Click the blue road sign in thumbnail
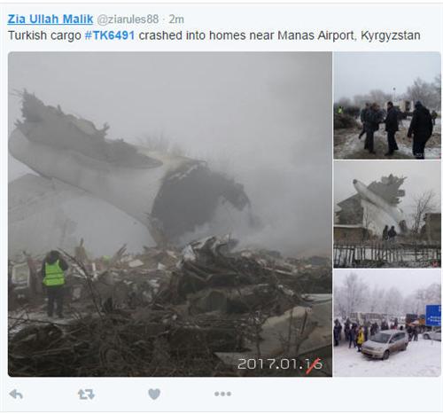 433,316
